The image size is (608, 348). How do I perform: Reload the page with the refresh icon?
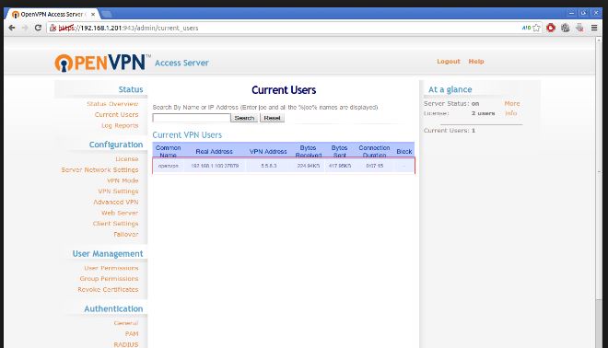(x=38, y=28)
